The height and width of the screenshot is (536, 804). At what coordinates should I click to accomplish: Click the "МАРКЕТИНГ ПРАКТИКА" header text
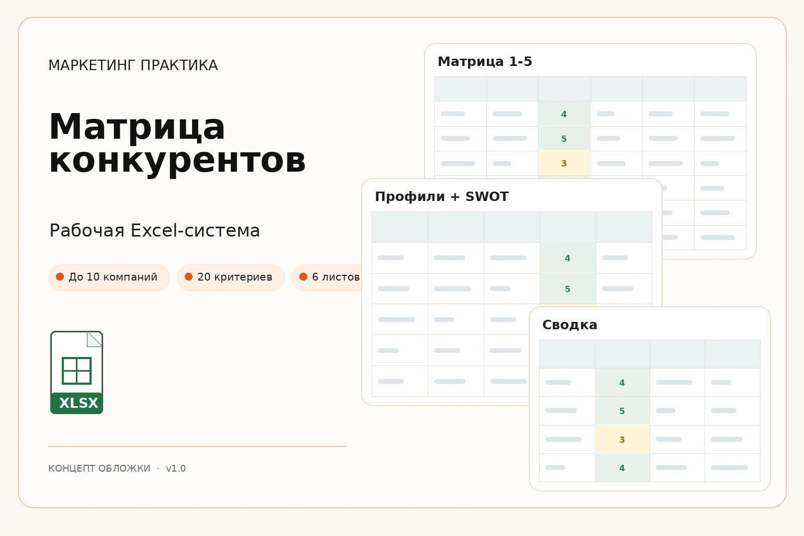click(x=133, y=65)
